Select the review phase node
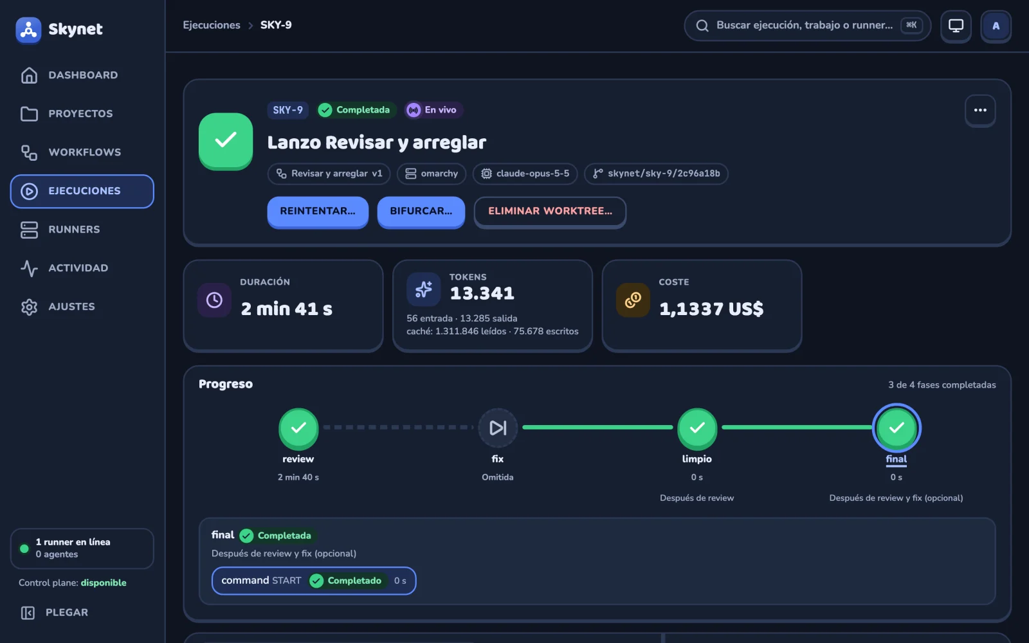Viewport: 1029px width, 643px height. tap(298, 428)
